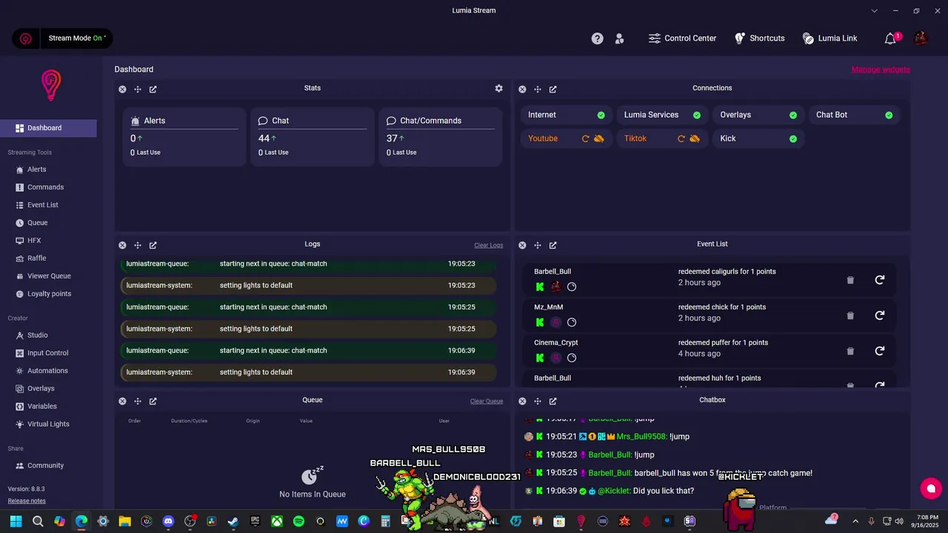This screenshot has height=533, width=948.
Task: Reconnect Youtube with the refresh icon
Action: coord(585,138)
